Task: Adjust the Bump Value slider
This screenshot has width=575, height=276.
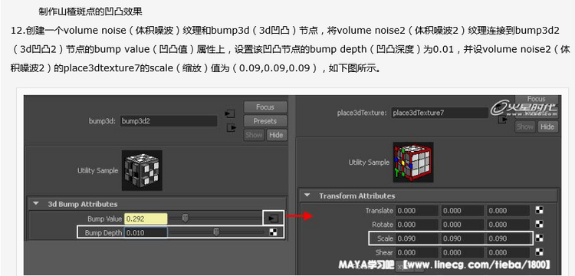Action: [x=186, y=219]
